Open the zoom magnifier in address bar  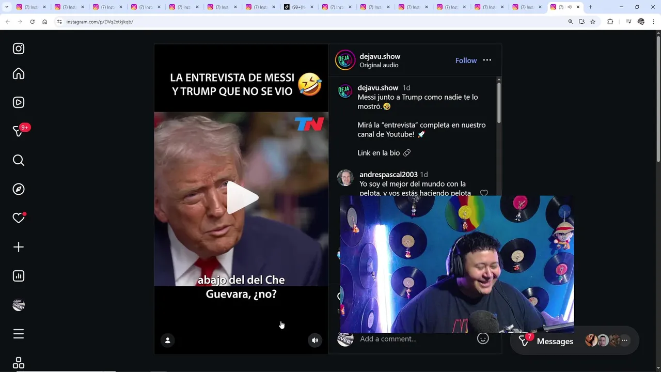571,22
